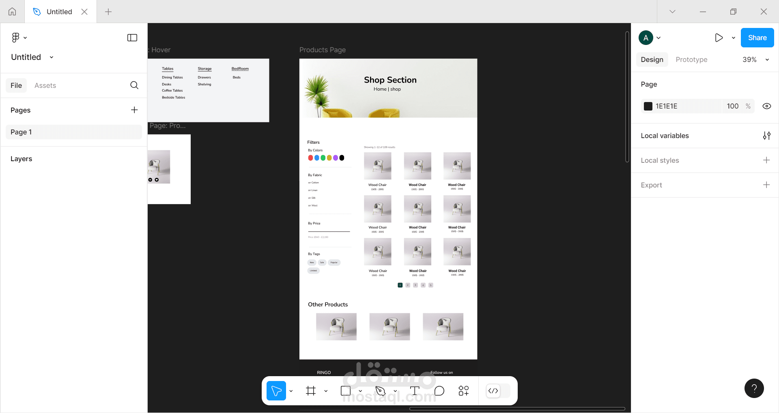Click the Other Products heading
The image size is (779, 413).
328,304
